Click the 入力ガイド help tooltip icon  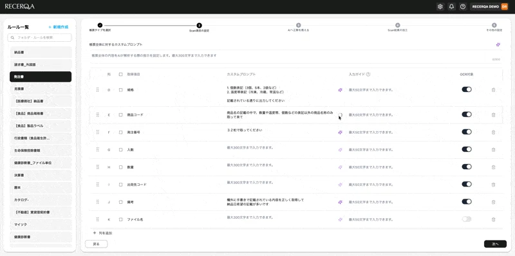(x=368, y=75)
